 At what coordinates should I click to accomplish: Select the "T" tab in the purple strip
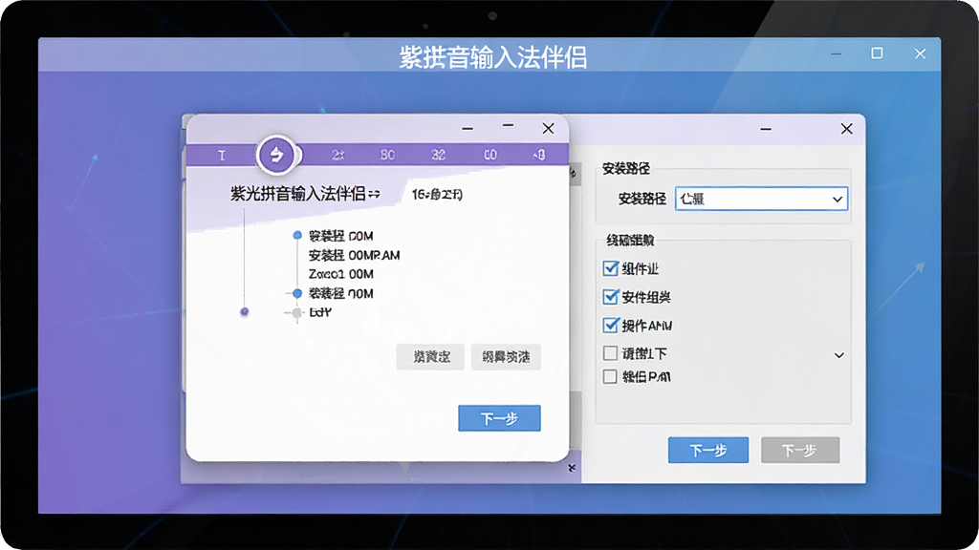pyautogui.click(x=222, y=156)
